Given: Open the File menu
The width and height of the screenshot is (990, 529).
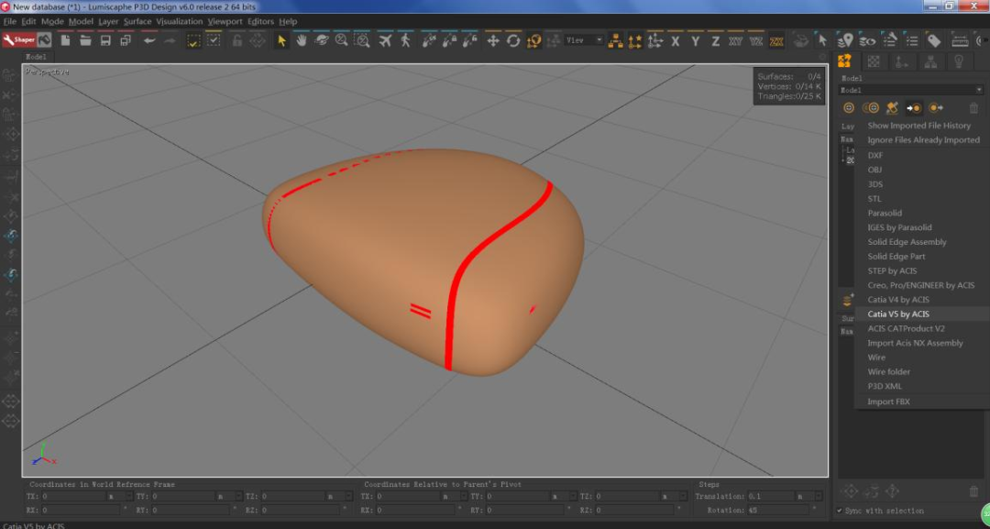Looking at the screenshot, I should [9, 21].
